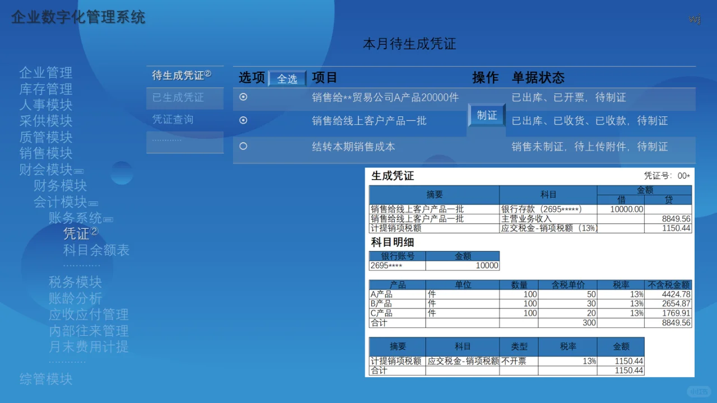The image size is (717, 403).
Task: Click project text 结转本期销售成本
Action: tap(353, 147)
